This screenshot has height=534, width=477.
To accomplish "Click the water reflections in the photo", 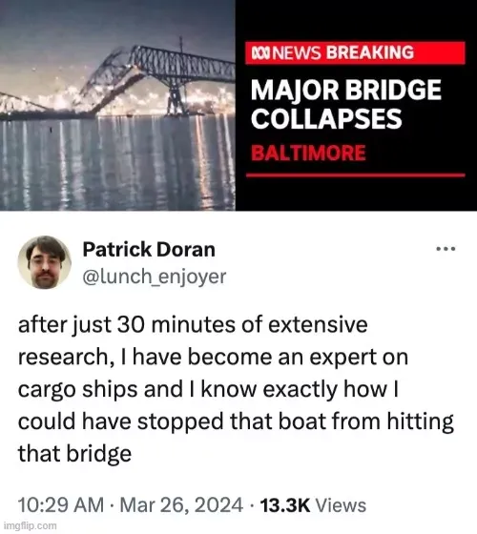I will coord(117,163).
